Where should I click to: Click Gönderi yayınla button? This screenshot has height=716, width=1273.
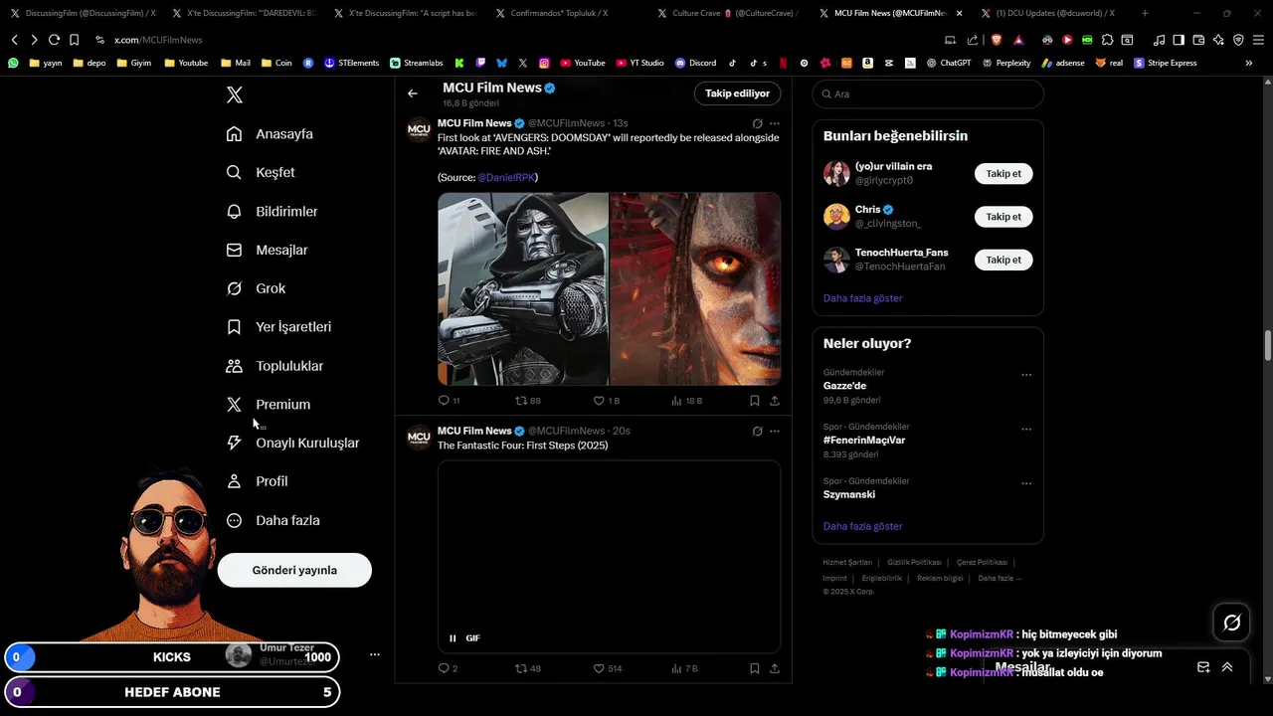click(294, 570)
